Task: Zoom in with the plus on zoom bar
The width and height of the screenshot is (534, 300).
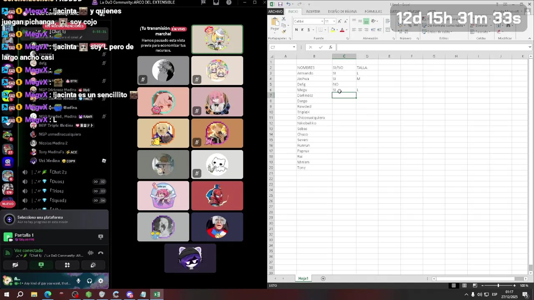Action: [x=515, y=285]
